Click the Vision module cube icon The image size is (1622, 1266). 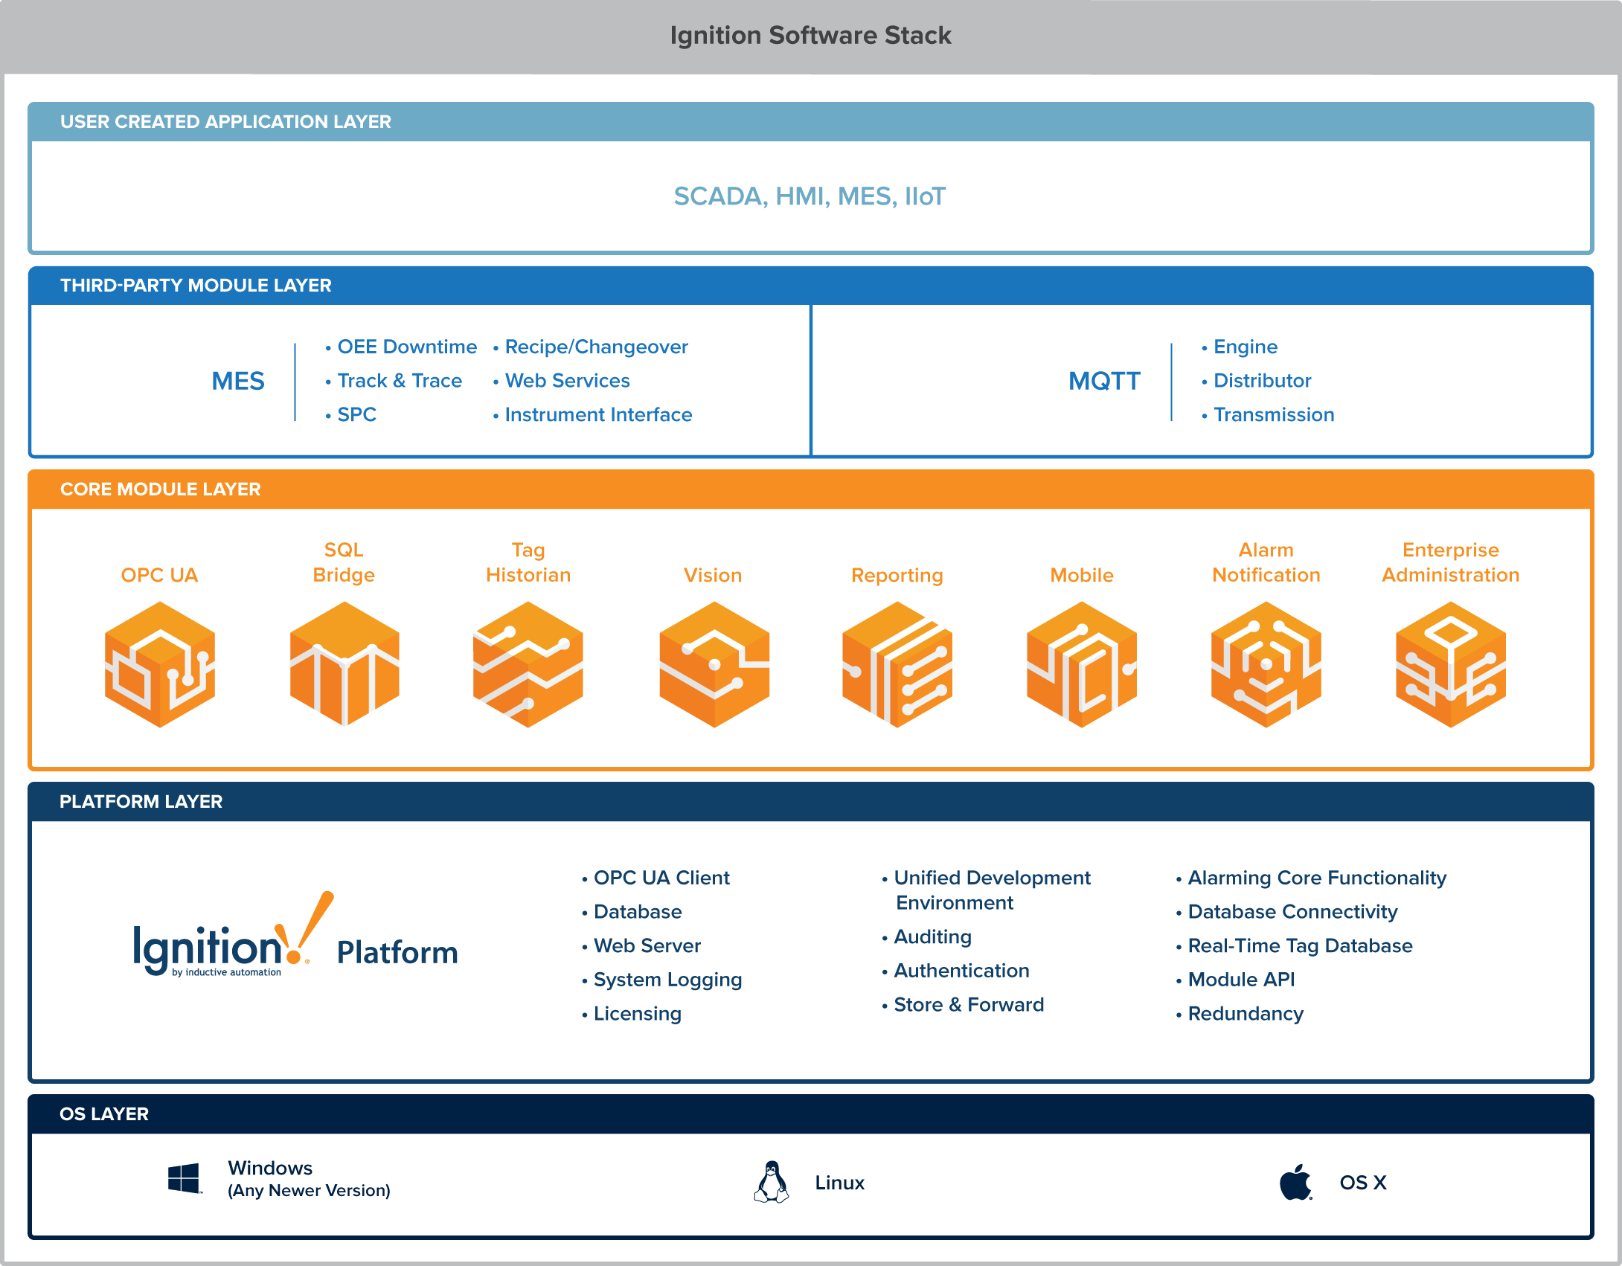pos(714,664)
